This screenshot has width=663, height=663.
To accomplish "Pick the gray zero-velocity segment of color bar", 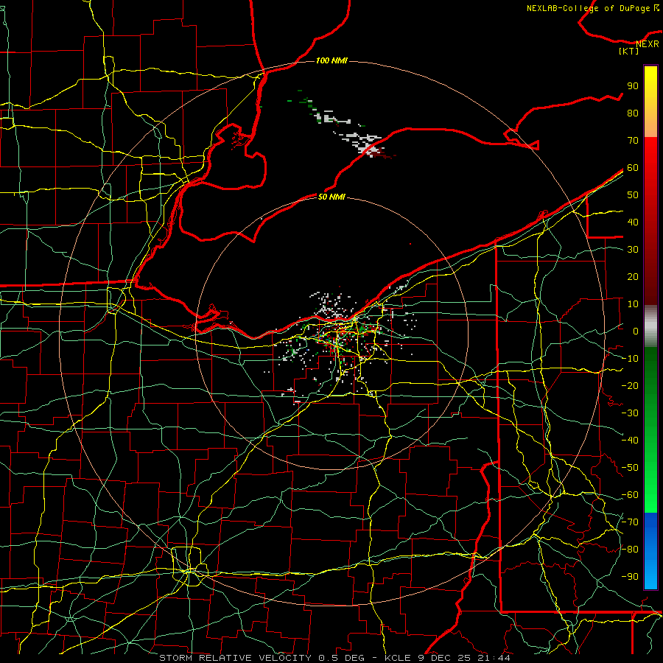I will [x=650, y=326].
